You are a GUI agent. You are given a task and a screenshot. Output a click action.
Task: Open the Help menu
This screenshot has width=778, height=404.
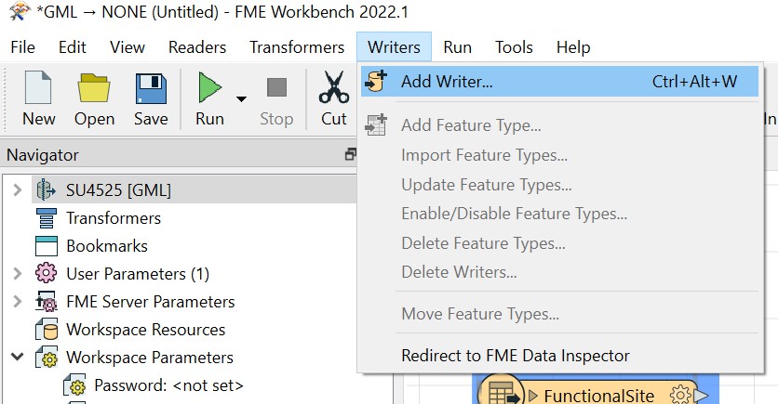click(x=573, y=47)
